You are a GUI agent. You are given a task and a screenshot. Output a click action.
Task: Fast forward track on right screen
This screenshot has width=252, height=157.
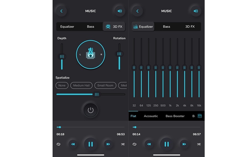[184, 144]
